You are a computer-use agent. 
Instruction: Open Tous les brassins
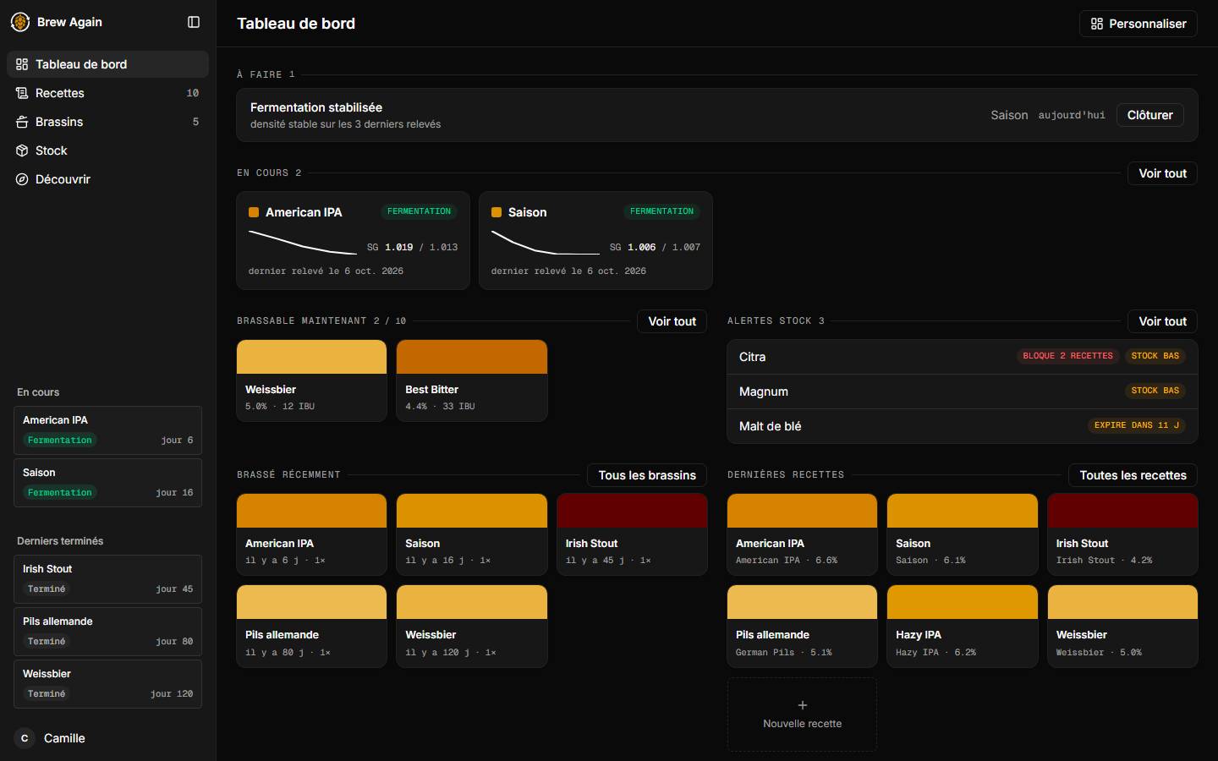(x=647, y=475)
